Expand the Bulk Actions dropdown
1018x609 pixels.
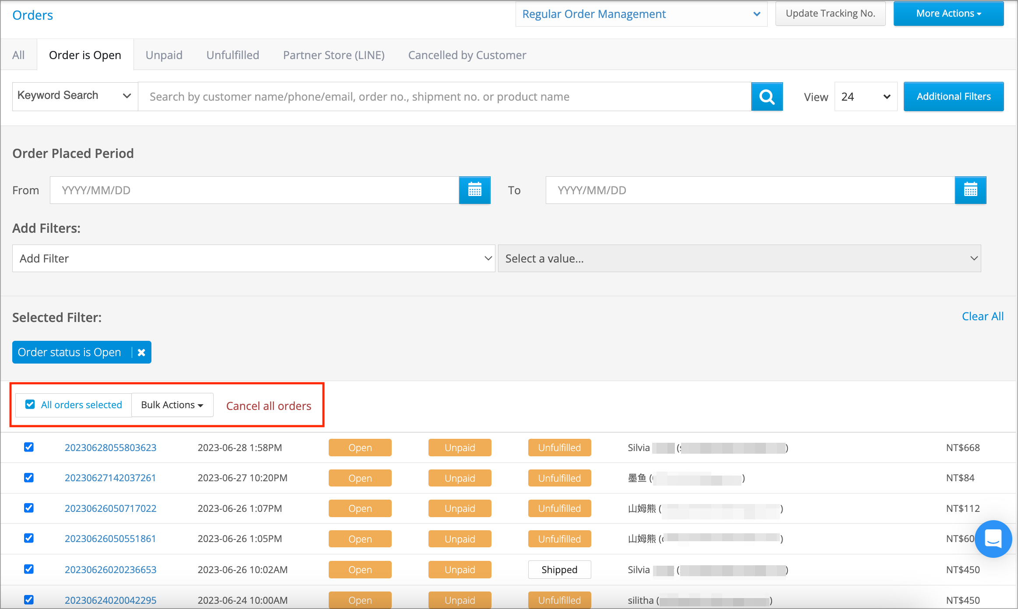point(172,405)
